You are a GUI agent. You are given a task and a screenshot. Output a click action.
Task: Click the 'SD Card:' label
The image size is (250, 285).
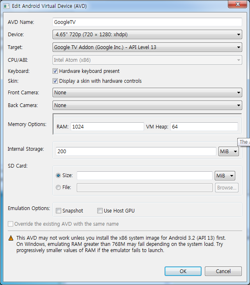point(18,166)
